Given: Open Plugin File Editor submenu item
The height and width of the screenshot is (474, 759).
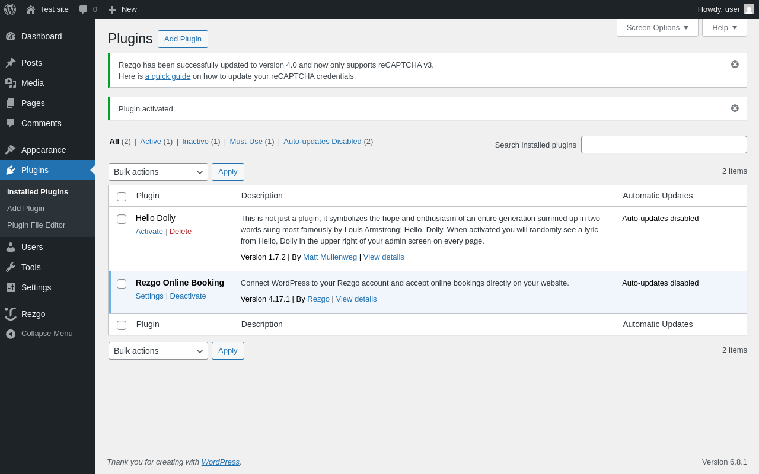Looking at the screenshot, I should (36, 225).
